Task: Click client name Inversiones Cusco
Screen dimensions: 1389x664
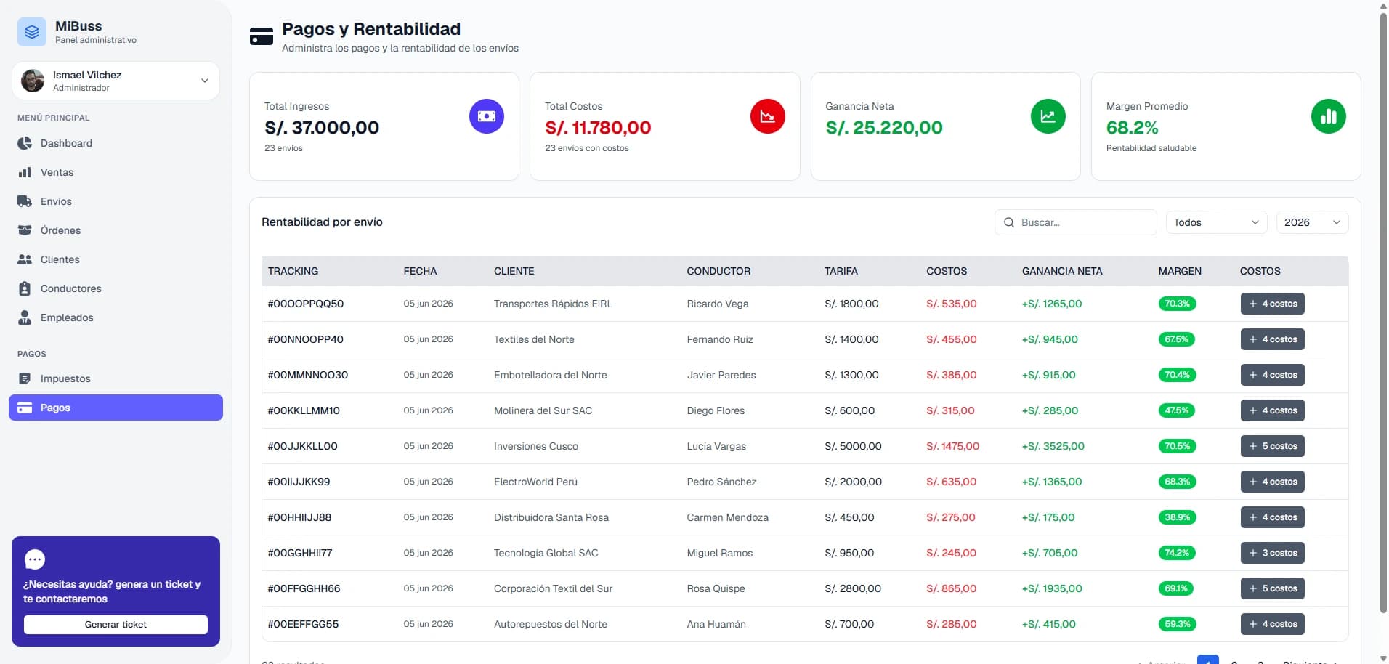Action: tap(536, 446)
